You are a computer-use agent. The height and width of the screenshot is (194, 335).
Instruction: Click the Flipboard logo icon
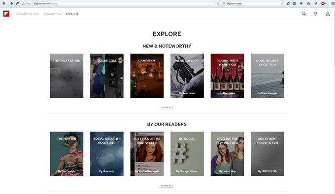(6, 14)
